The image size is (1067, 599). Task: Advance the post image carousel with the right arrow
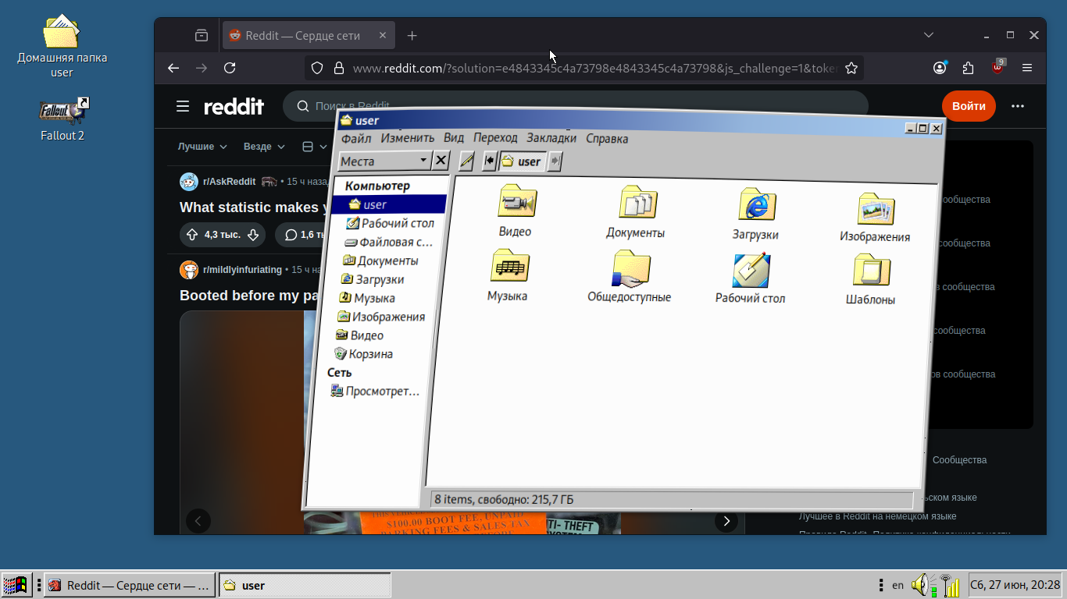726,521
